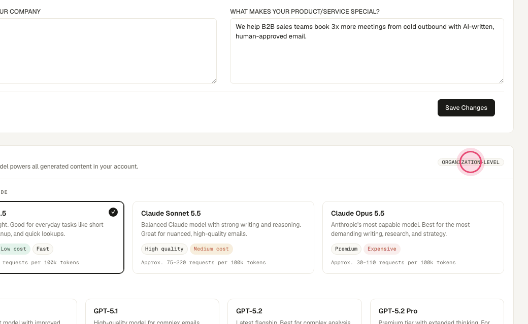Click 'Balanced Claude model' description text
Image resolution: width=528 pixels, height=324 pixels.
pos(221,229)
